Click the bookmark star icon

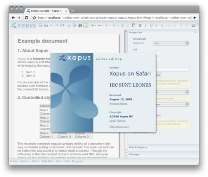coord(34,17)
